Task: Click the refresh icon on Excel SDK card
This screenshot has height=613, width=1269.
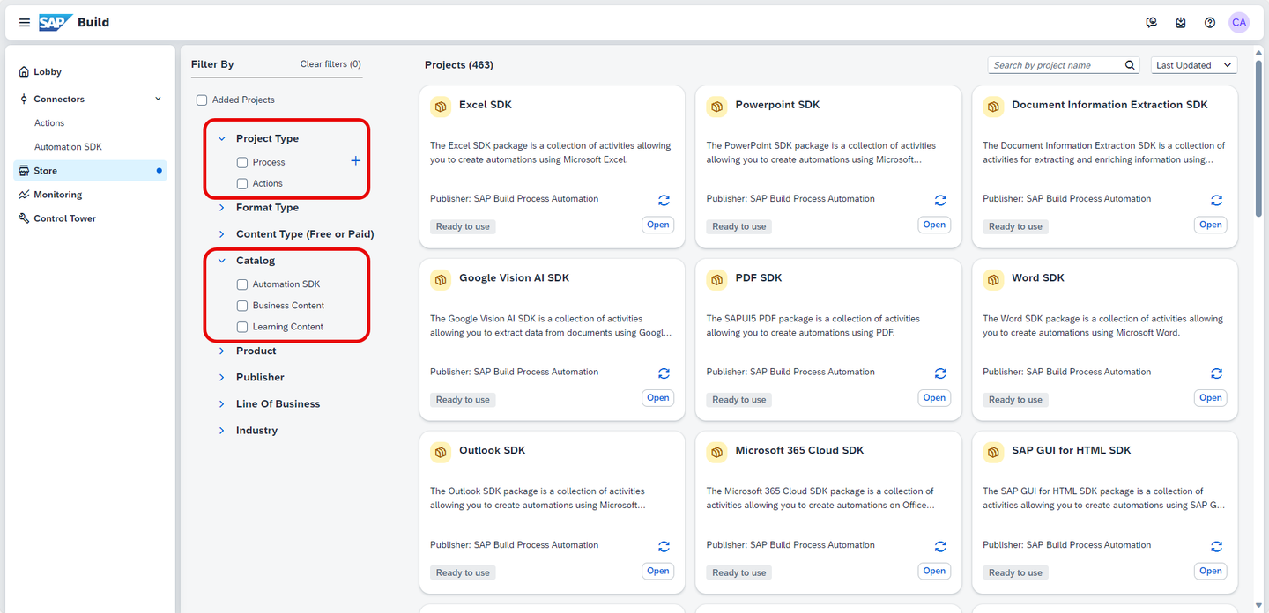Action: [x=664, y=201]
